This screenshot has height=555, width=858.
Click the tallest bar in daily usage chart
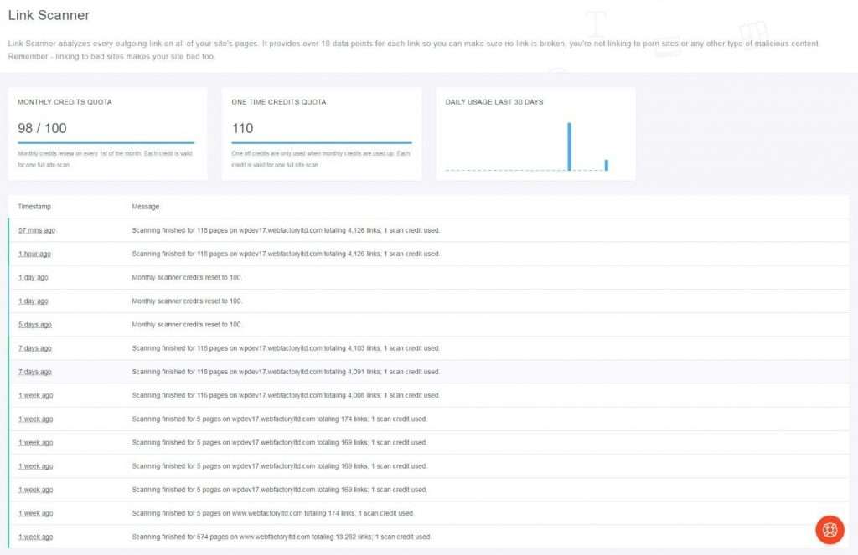point(569,146)
